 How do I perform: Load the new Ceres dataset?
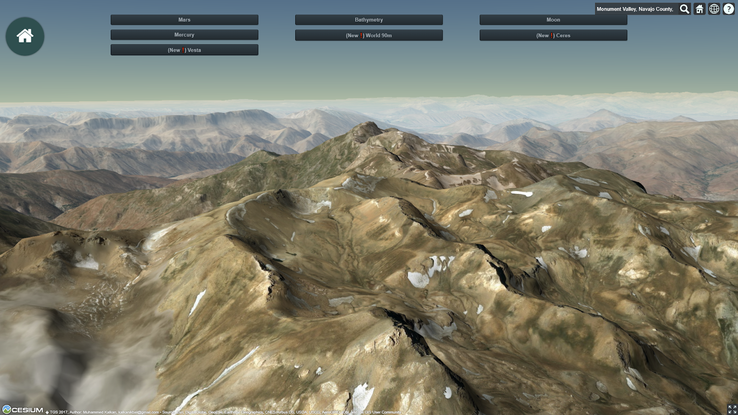click(x=553, y=36)
